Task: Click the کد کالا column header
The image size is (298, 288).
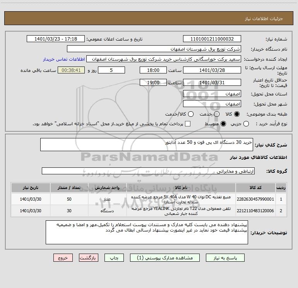Action: click(255, 187)
